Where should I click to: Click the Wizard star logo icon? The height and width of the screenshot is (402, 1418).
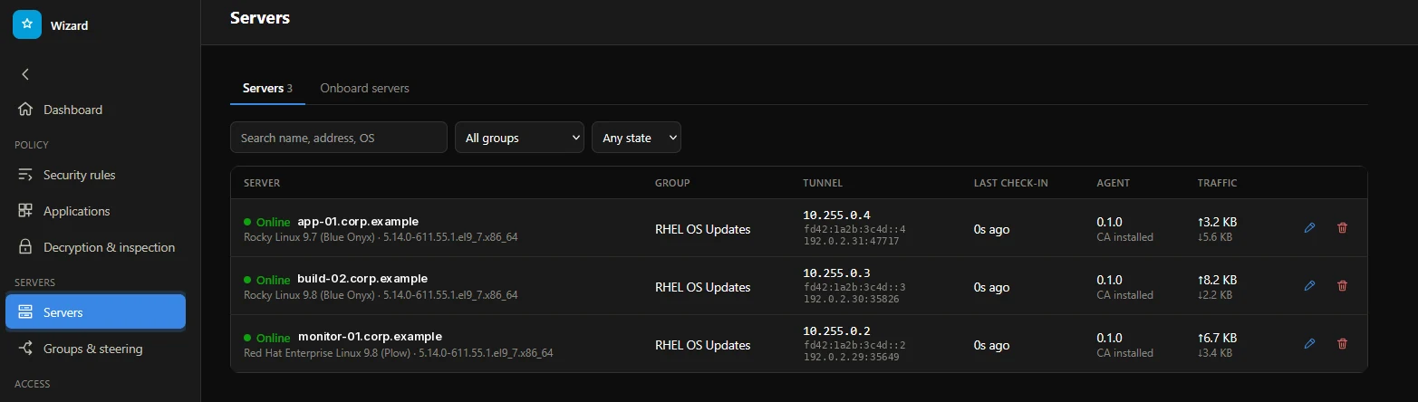tap(27, 25)
